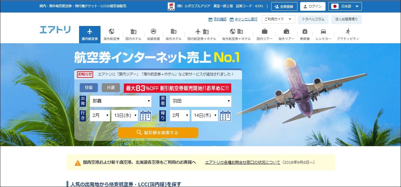
Task: Open the 新幹線 tab
Action: [305, 35]
